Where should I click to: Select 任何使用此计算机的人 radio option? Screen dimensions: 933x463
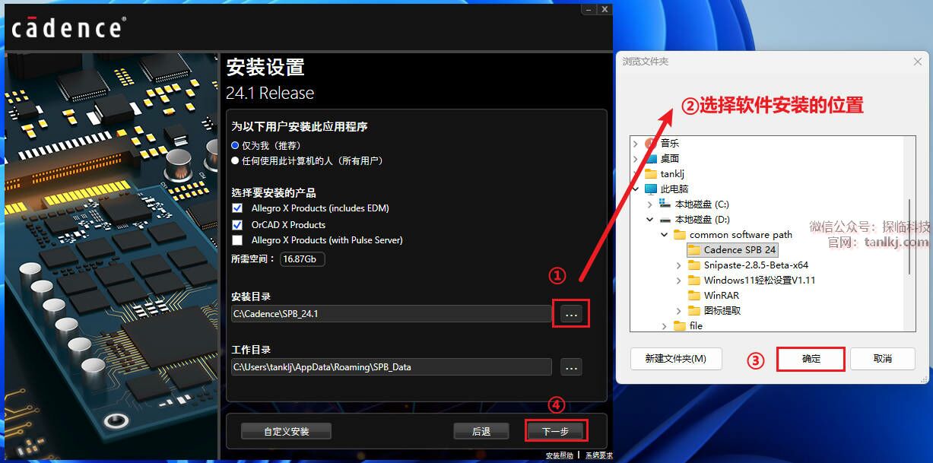coord(236,160)
